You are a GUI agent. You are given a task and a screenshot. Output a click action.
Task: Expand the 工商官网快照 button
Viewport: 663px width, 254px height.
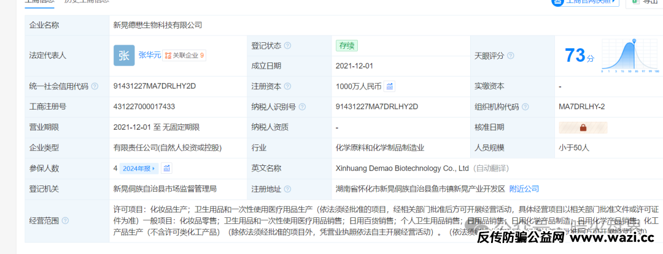coord(584,2)
